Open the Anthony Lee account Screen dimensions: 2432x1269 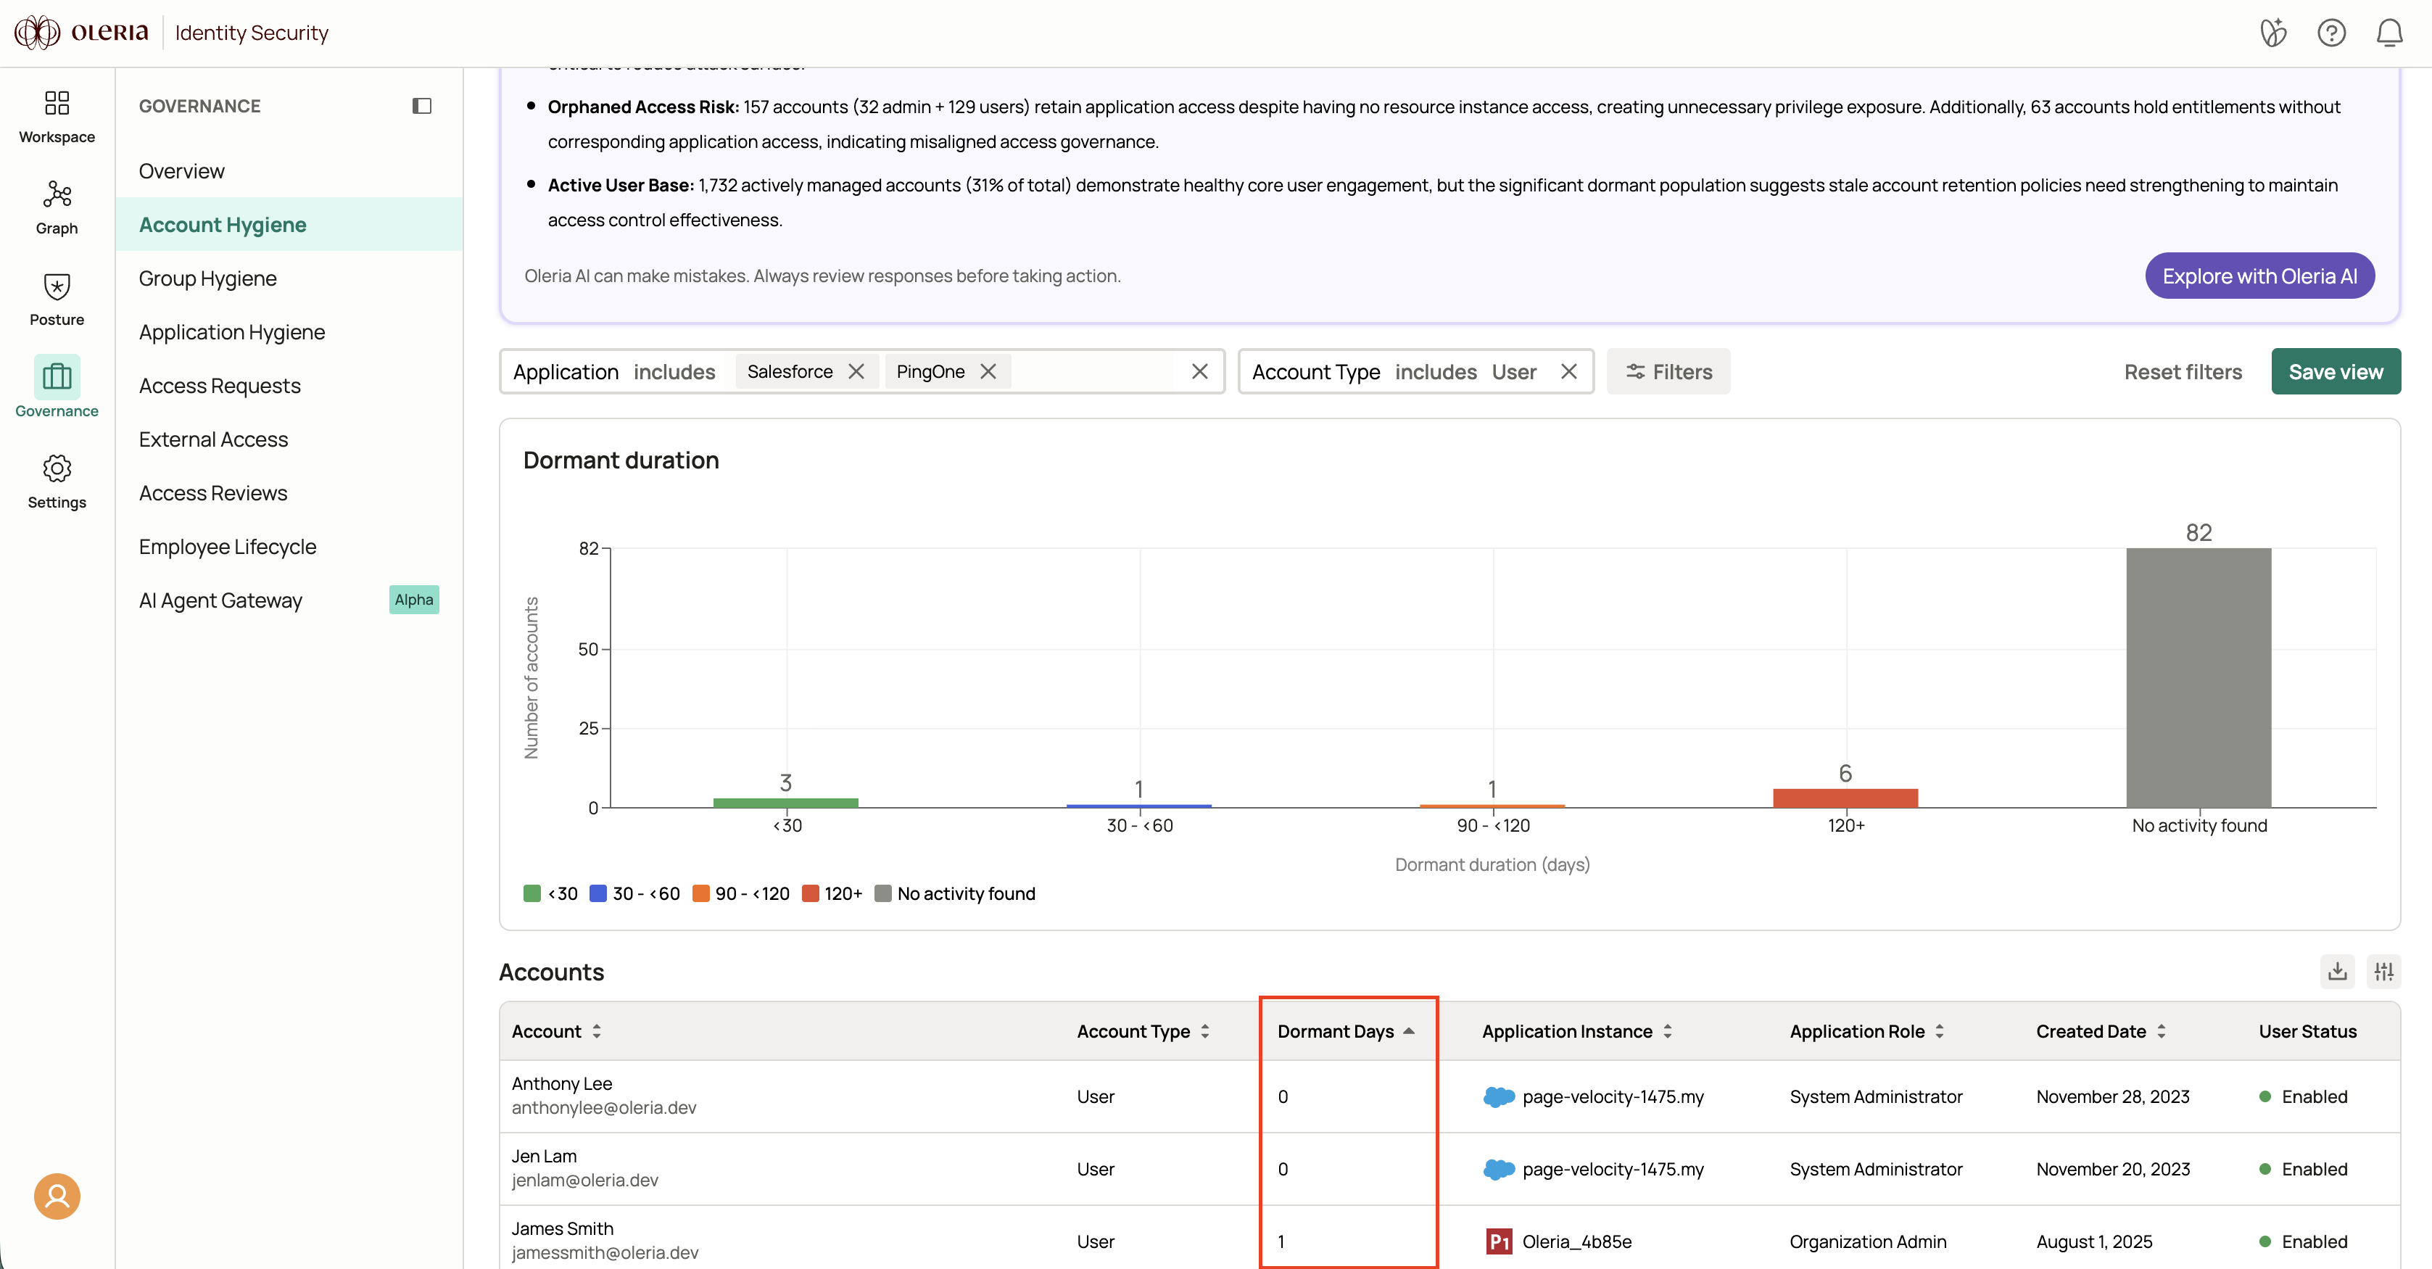(x=562, y=1084)
